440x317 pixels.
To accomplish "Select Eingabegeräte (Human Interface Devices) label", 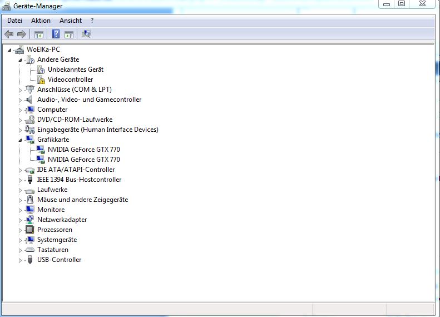I will (x=98, y=130).
